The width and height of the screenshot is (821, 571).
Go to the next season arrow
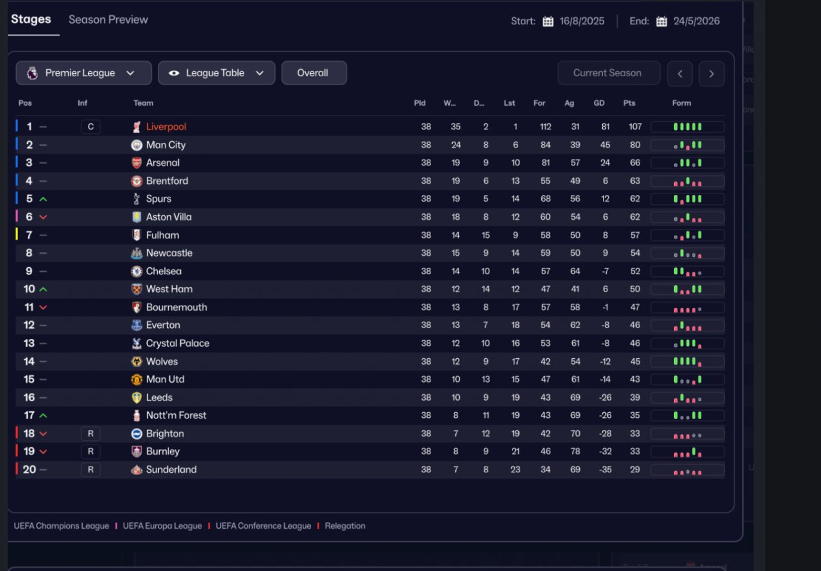click(x=712, y=74)
